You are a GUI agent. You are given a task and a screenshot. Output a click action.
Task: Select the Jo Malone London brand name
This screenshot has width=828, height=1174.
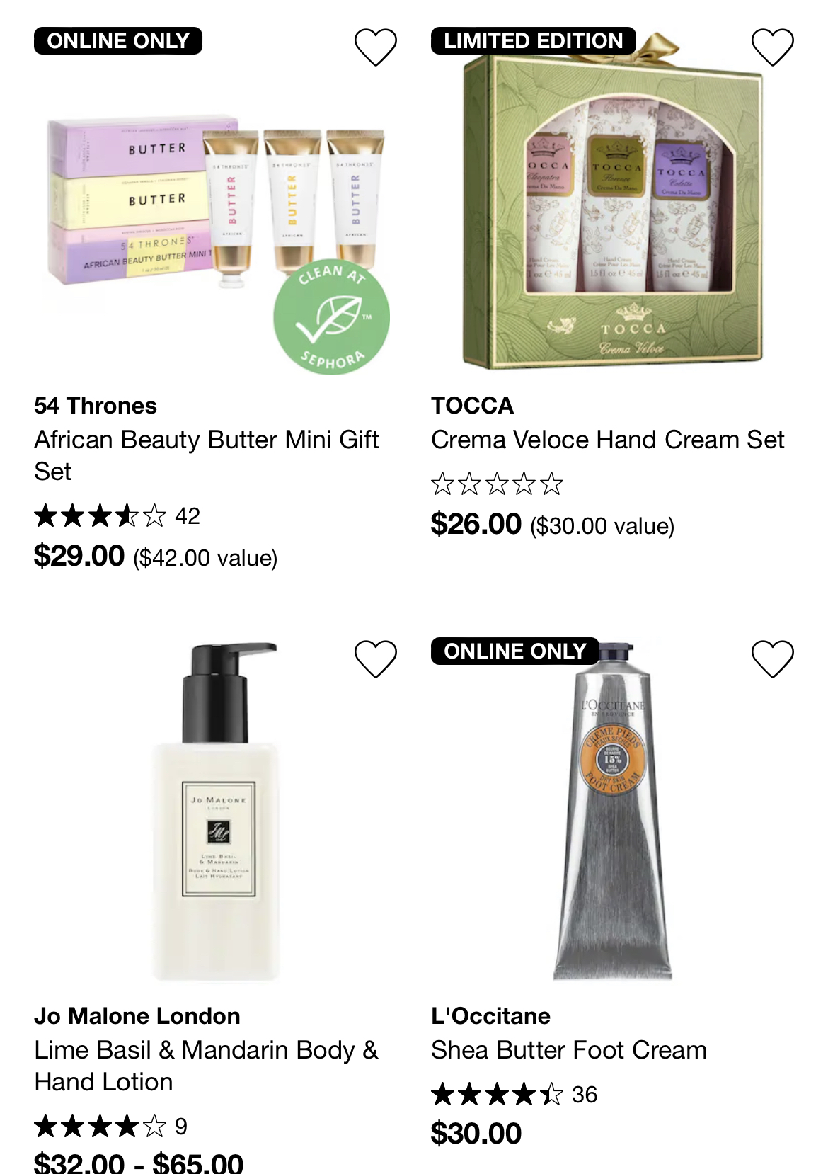click(x=137, y=1016)
